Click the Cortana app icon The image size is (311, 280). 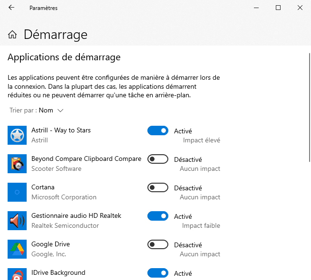(17, 192)
